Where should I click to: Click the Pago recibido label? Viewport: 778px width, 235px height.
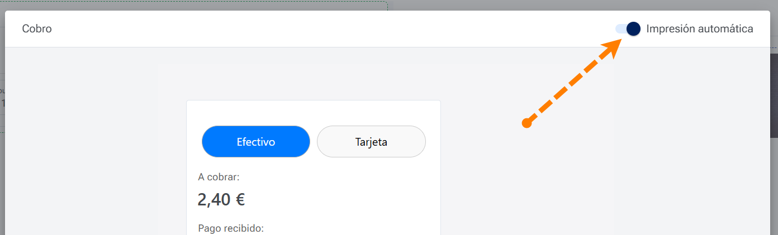[230, 228]
